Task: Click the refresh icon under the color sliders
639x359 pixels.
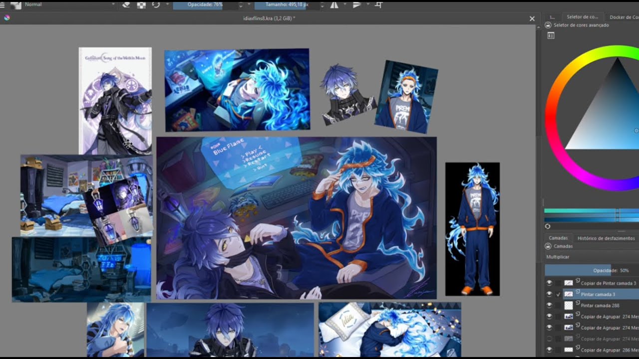Action: (x=548, y=226)
